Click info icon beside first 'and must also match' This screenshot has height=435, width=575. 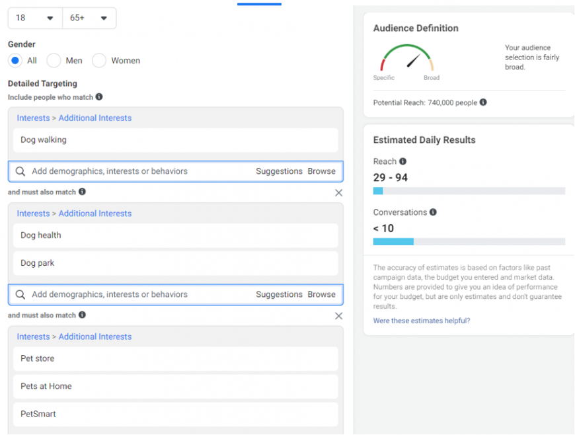click(82, 192)
